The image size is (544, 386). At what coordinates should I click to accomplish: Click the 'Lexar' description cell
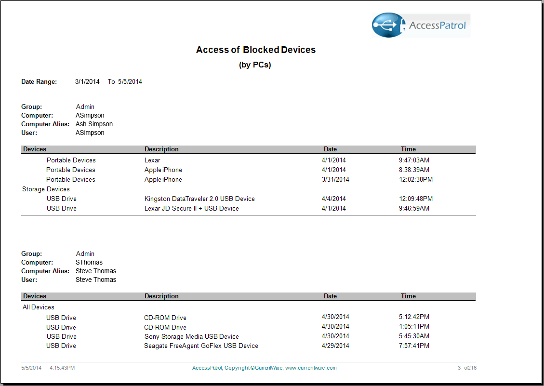[152, 160]
